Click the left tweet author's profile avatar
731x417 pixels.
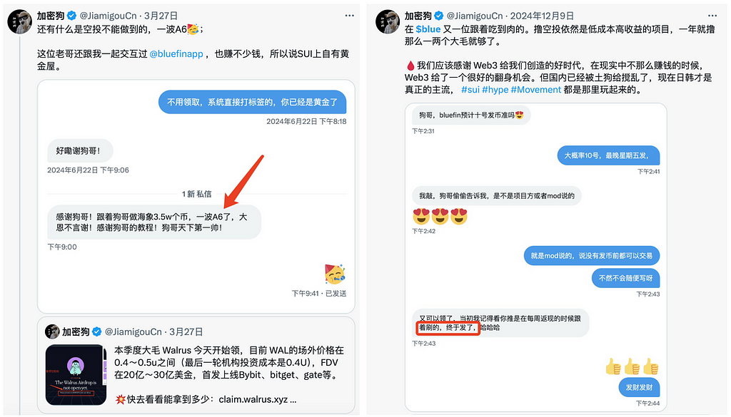tap(19, 21)
